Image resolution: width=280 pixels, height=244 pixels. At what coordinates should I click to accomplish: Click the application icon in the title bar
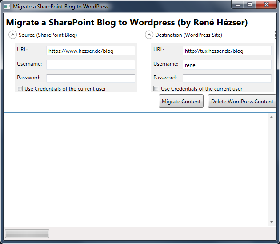tap(7, 7)
